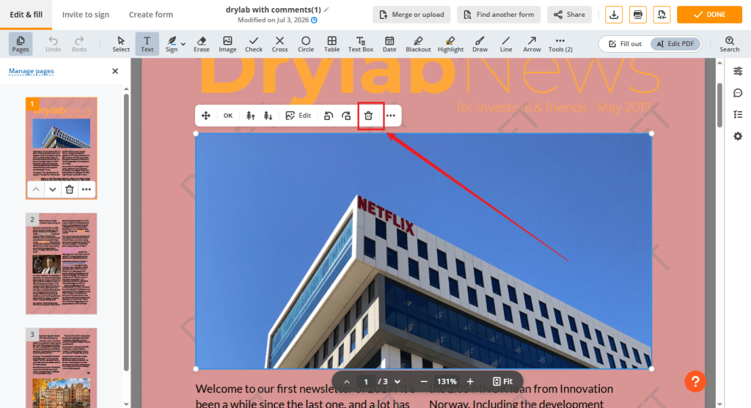Download the document
Image resolution: width=751 pixels, height=408 pixels.
pos(614,15)
